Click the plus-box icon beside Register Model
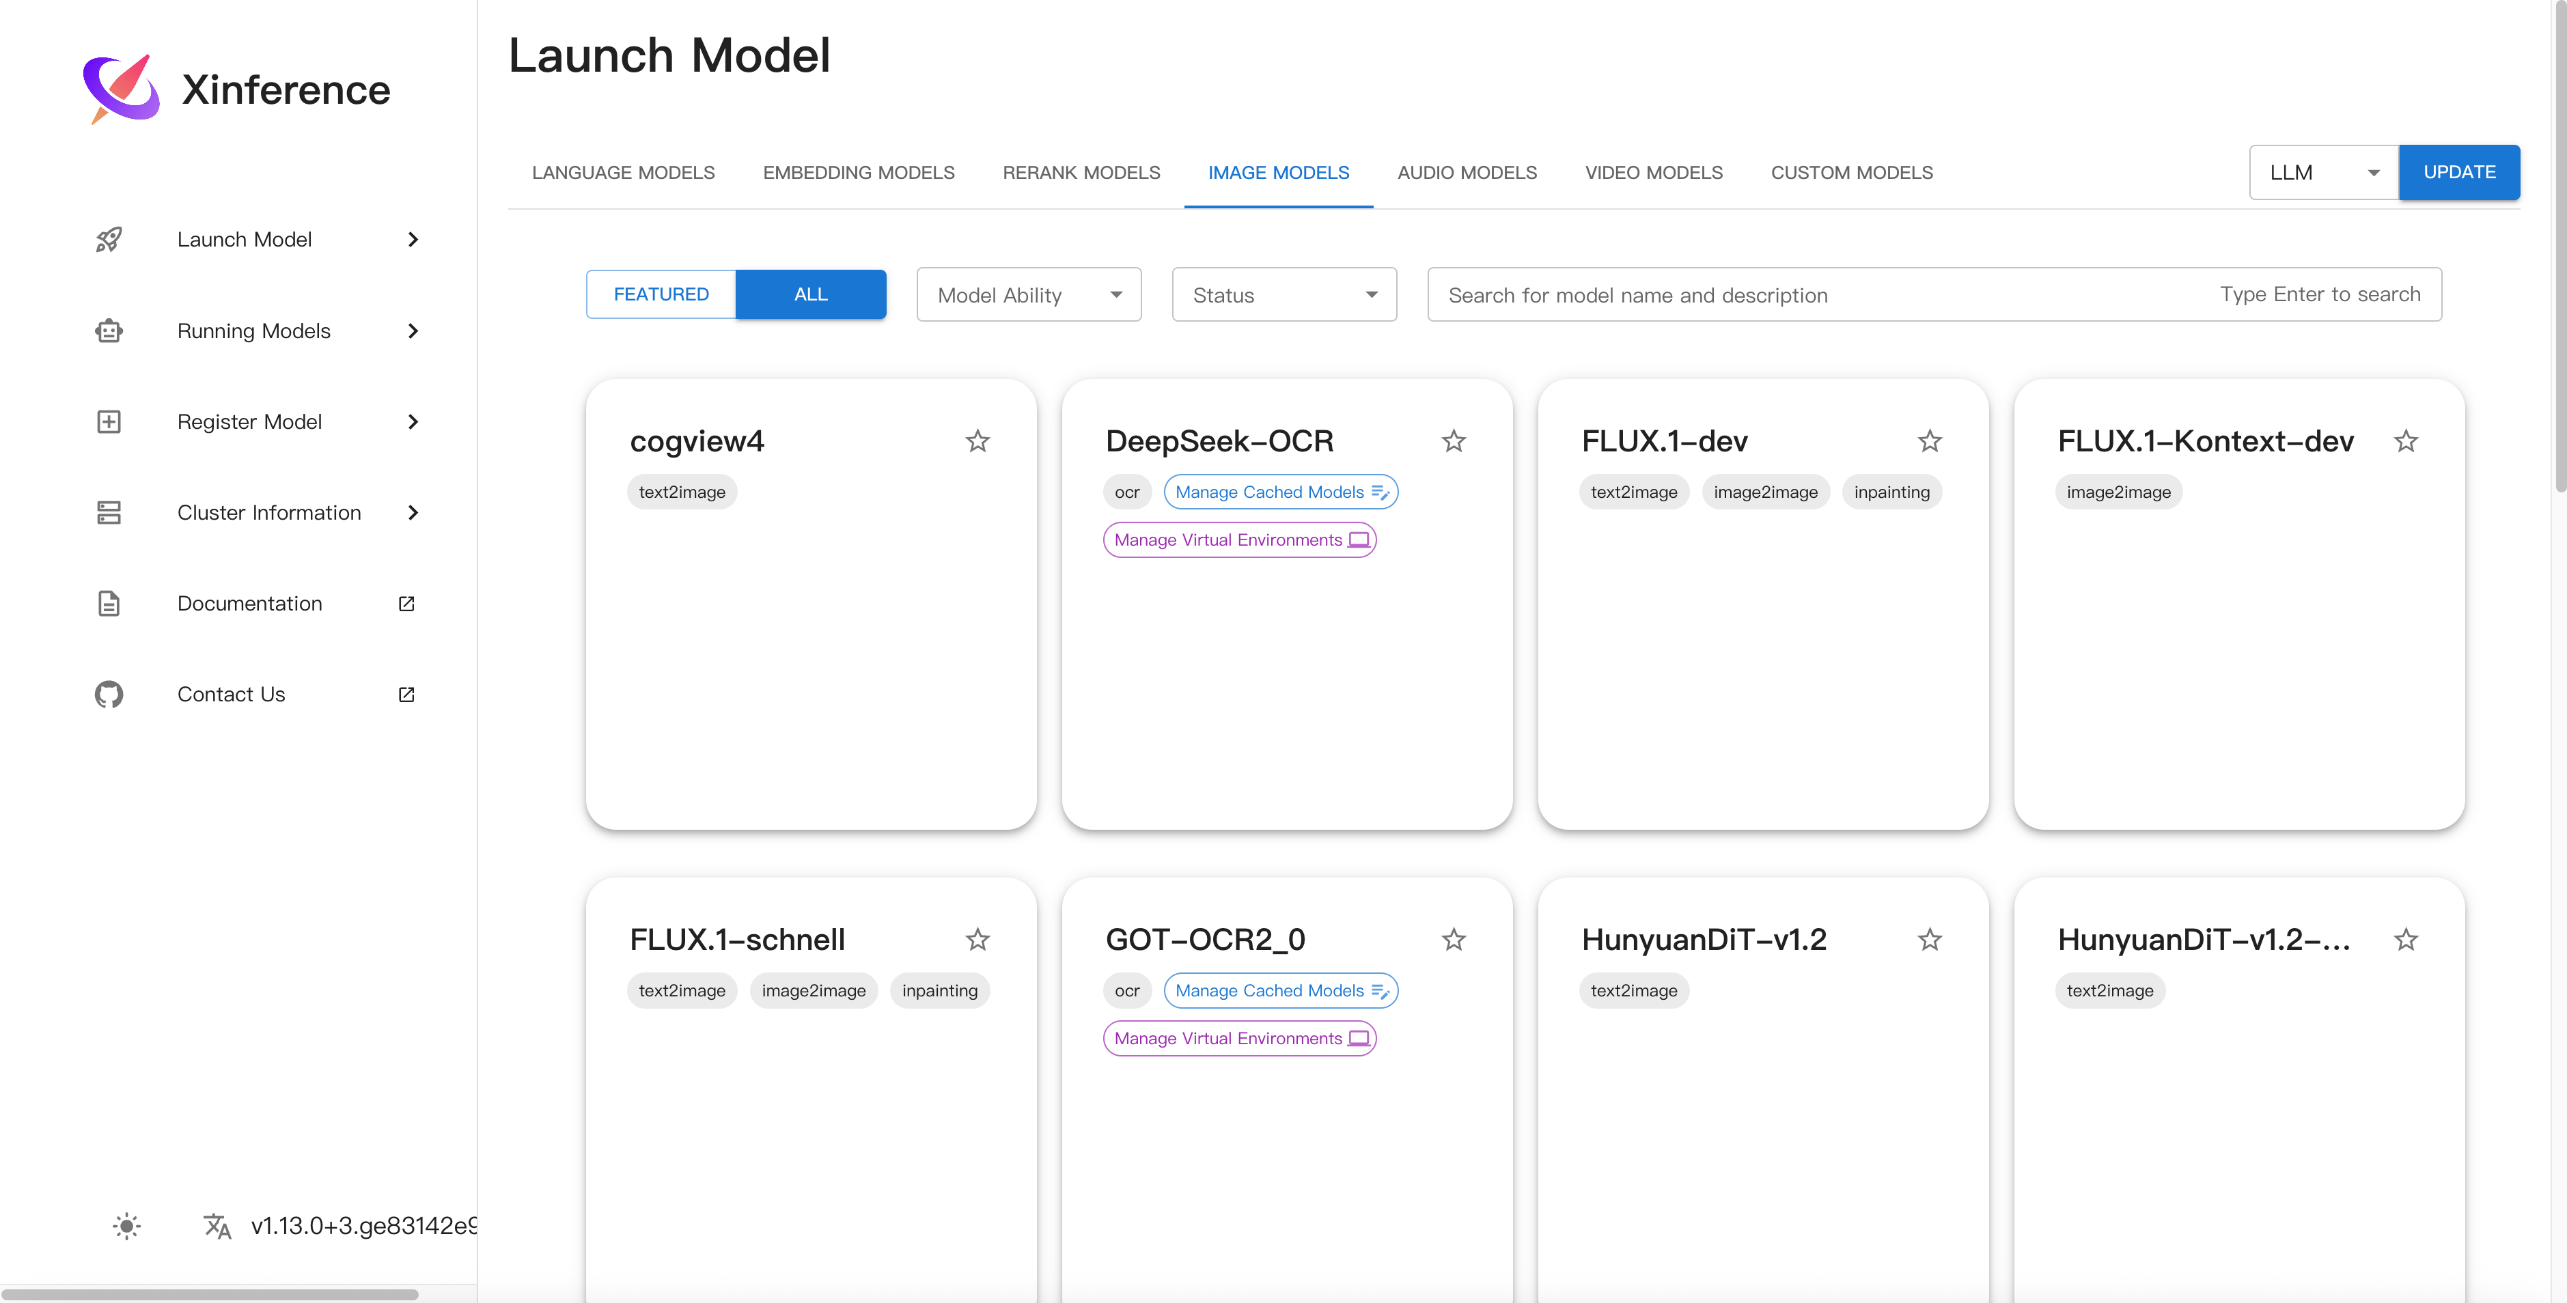The width and height of the screenshot is (2567, 1303). [109, 421]
